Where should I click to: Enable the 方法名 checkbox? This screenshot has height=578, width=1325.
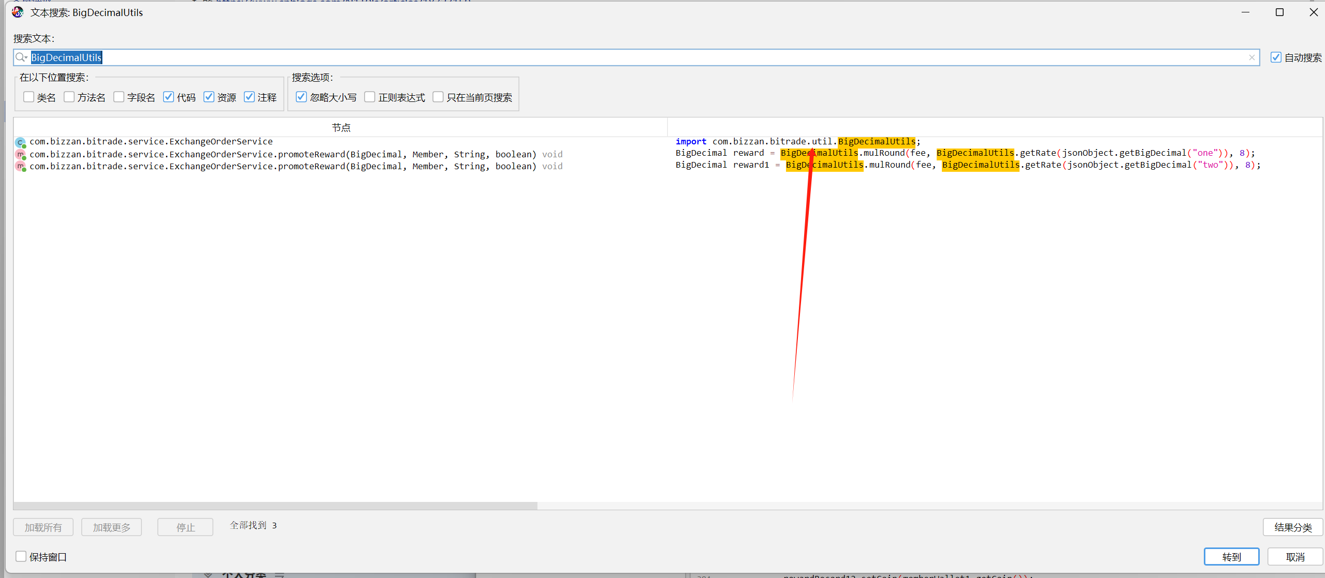pos(69,97)
